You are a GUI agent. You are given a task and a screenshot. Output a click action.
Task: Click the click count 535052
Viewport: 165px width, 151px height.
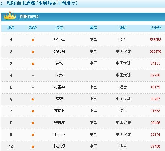(155, 40)
